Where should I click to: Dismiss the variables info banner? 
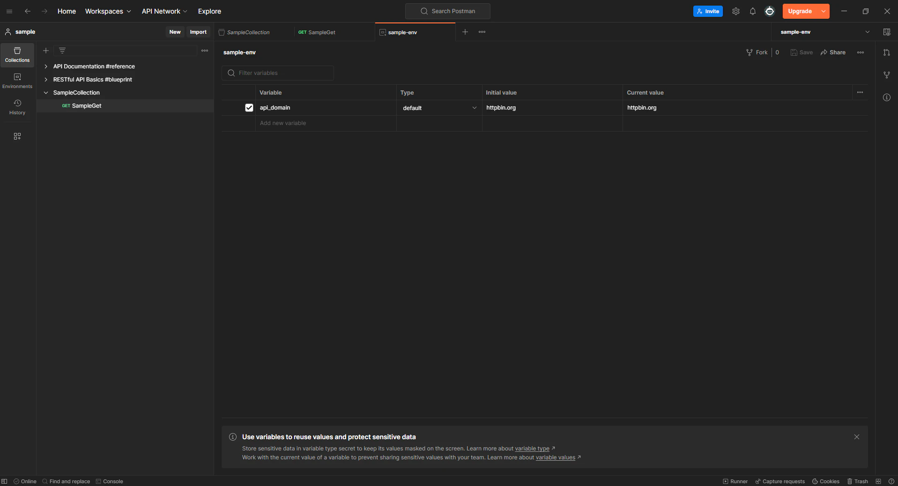[x=857, y=437]
